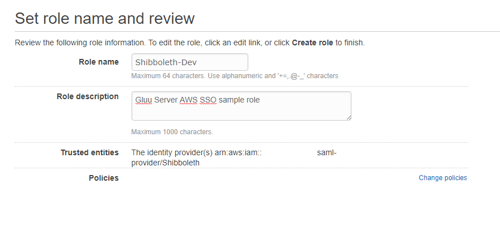The width and height of the screenshot is (500, 230).
Task: Click the 'Policies' row label
Action: pyautogui.click(x=104, y=178)
